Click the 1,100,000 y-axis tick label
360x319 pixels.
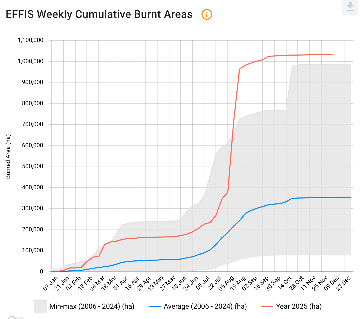coord(30,40)
